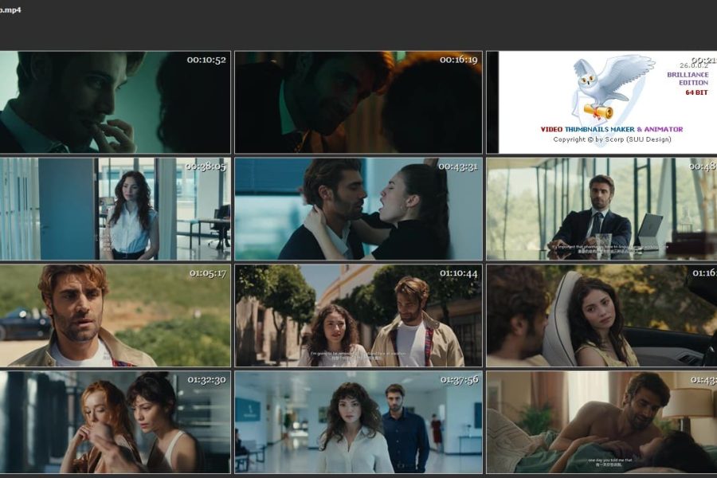Click the Copyright by Scorp (SUU Design) text
This screenshot has width=717, height=478.
(611, 139)
